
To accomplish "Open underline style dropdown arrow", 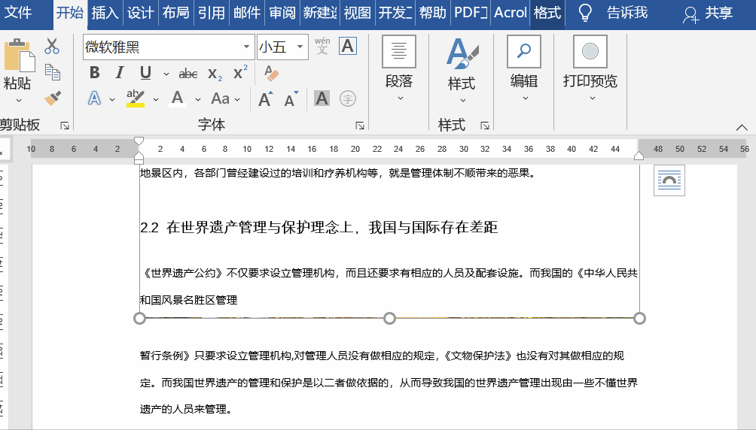I will [166, 74].
